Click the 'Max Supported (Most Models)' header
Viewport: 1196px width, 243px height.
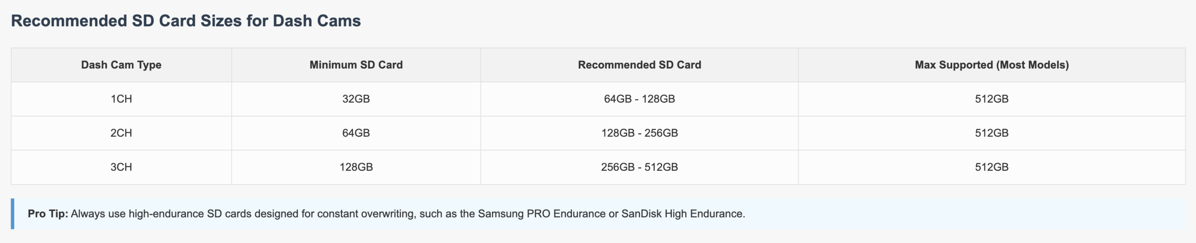992,65
